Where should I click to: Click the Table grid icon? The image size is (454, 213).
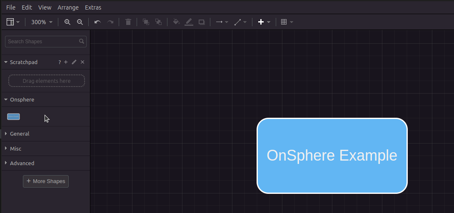click(x=284, y=22)
